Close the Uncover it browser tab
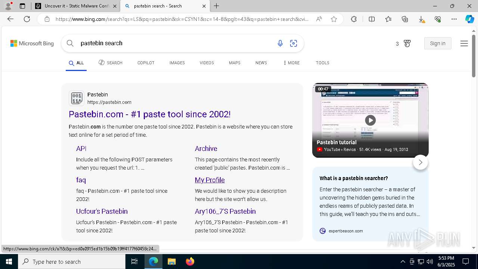 pyautogui.click(x=115, y=6)
